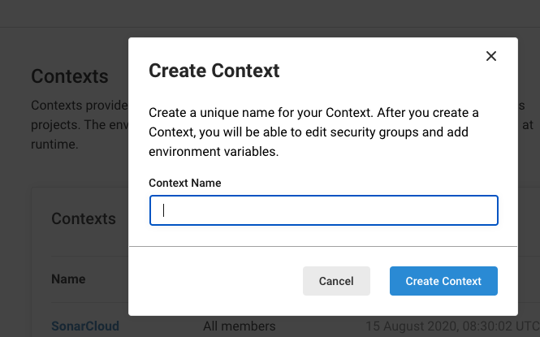Open the SonarCloud context link
Viewport: 540px width, 337px height.
[85, 326]
